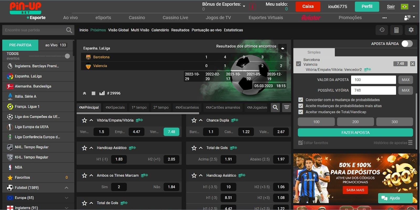Switch to the ao Vivo 133 tab
Image resolution: width=420 pixels, height=210 pixels.
[56, 45]
